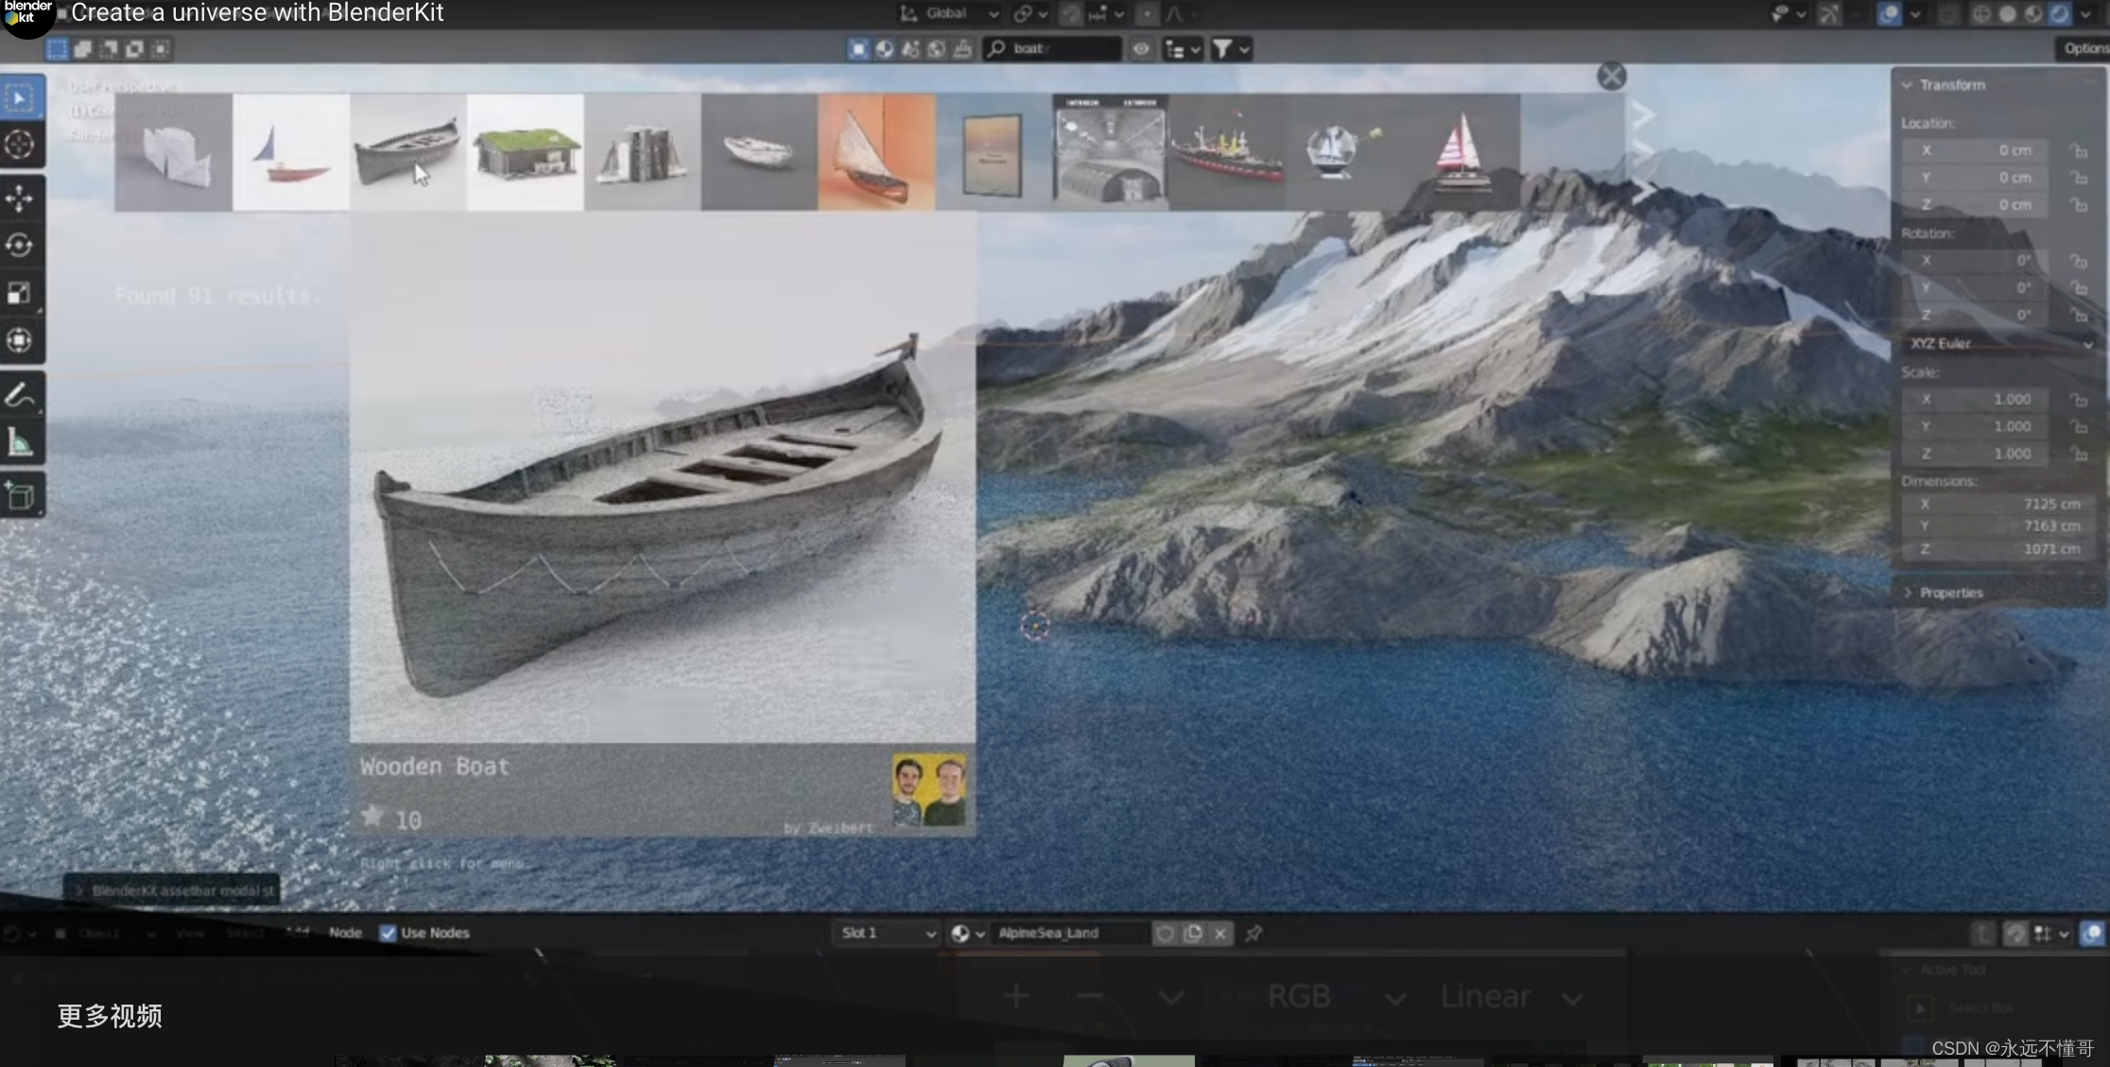
Task: Click the pin icon beside material name
Action: pyautogui.click(x=1254, y=934)
